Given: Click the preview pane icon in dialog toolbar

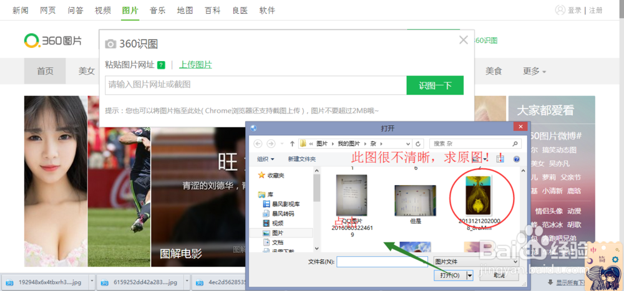Looking at the screenshot, I should coord(500,159).
